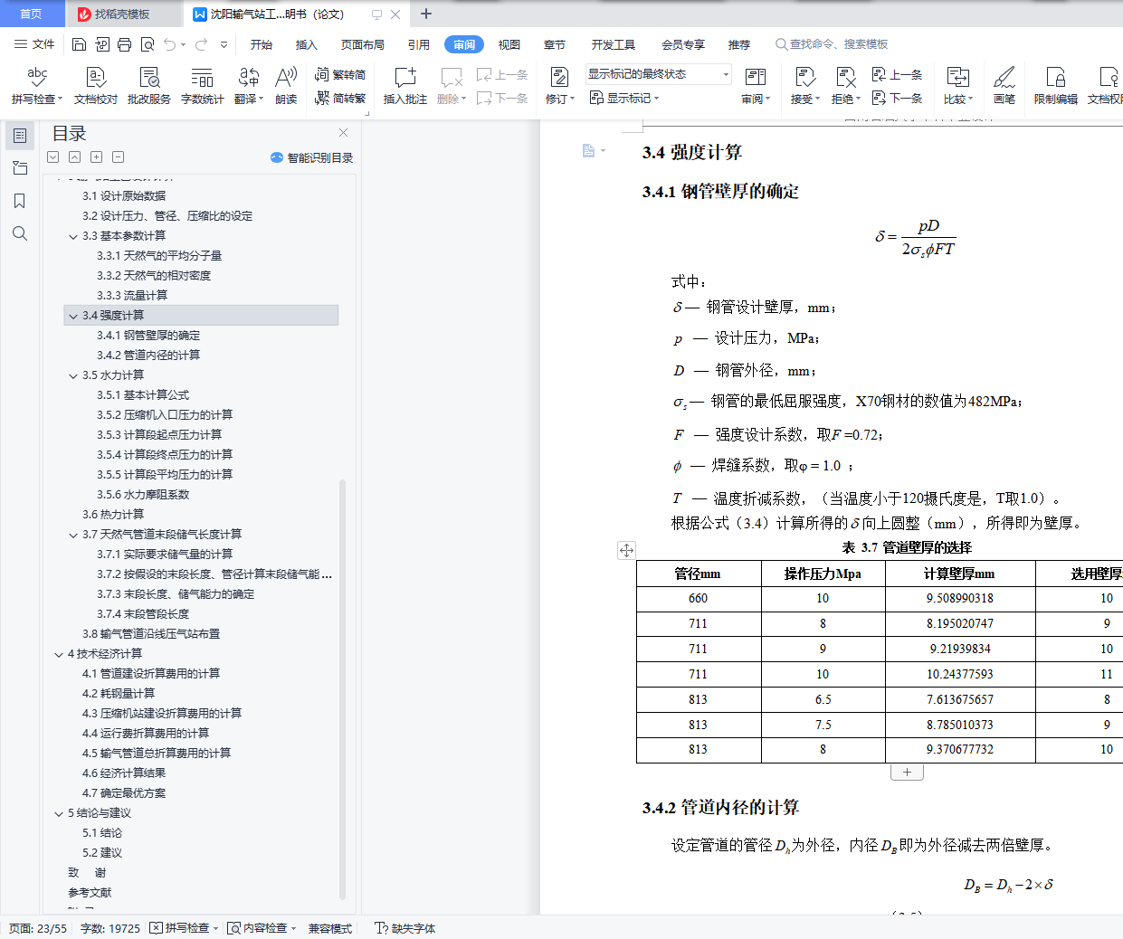Image resolution: width=1123 pixels, height=939 pixels.
Task: Open the outline pane icon in left sidebar
Action: pos(20,136)
